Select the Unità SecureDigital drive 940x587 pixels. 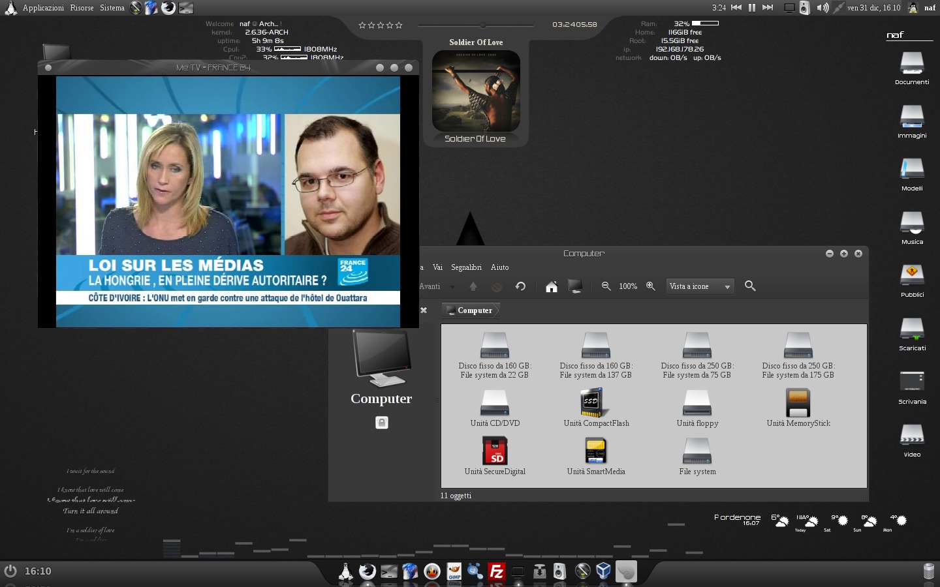495,457
